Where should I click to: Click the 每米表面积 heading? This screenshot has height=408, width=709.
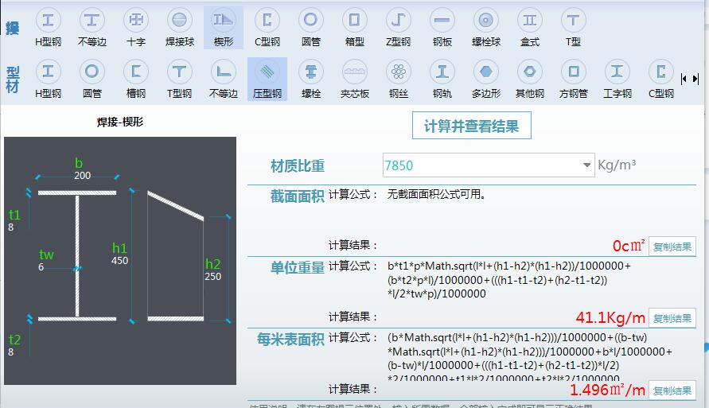tap(290, 339)
